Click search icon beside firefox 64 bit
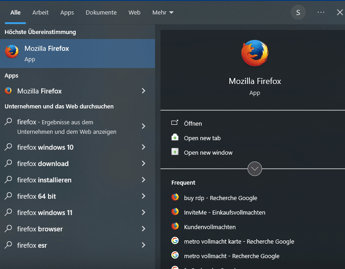 [8, 196]
